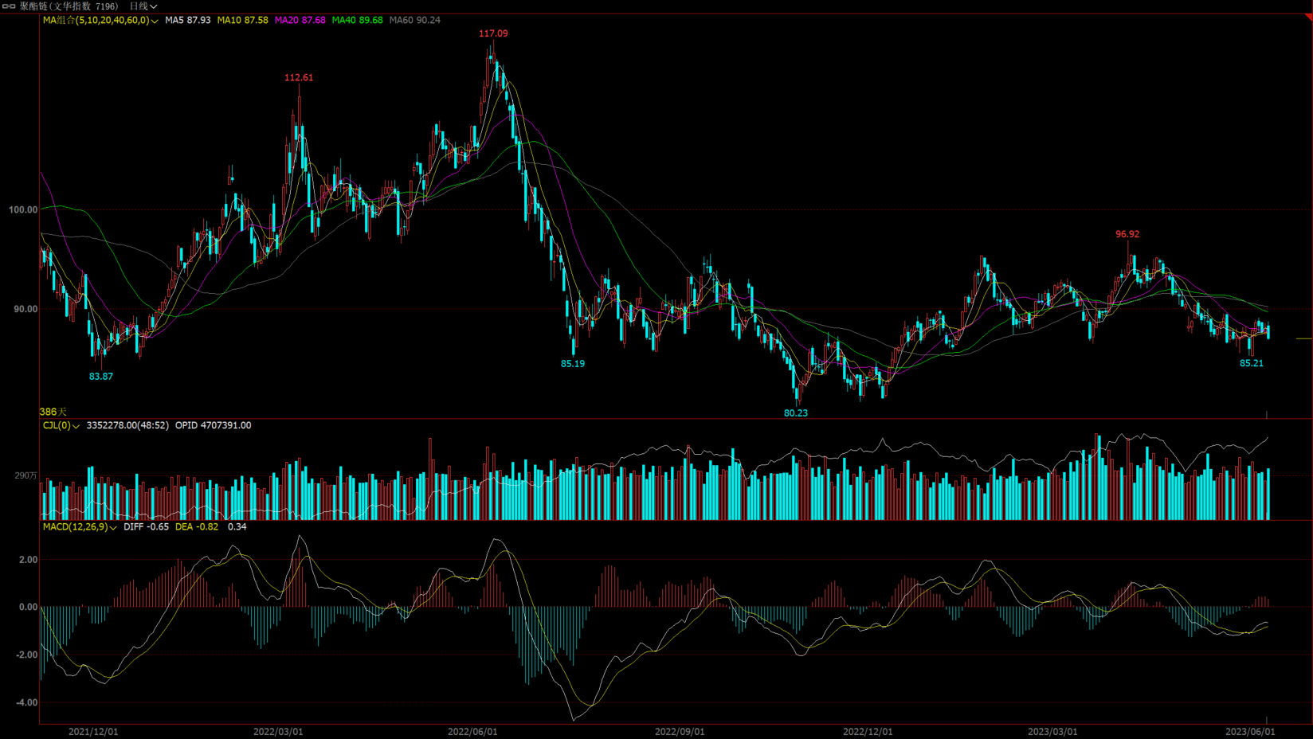1313x739 pixels.
Task: Click the red corner marker at top right
Action: [1309, 17]
